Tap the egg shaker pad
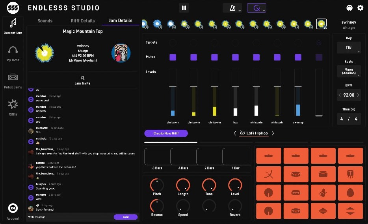The image size is (368, 224). tap(350, 193)
